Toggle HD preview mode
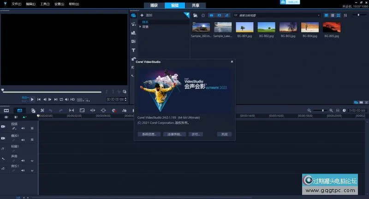Viewport: 369px width, 199px height. click(x=72, y=99)
